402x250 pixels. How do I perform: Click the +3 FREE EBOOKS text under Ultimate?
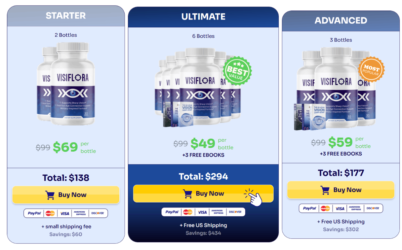click(x=203, y=155)
